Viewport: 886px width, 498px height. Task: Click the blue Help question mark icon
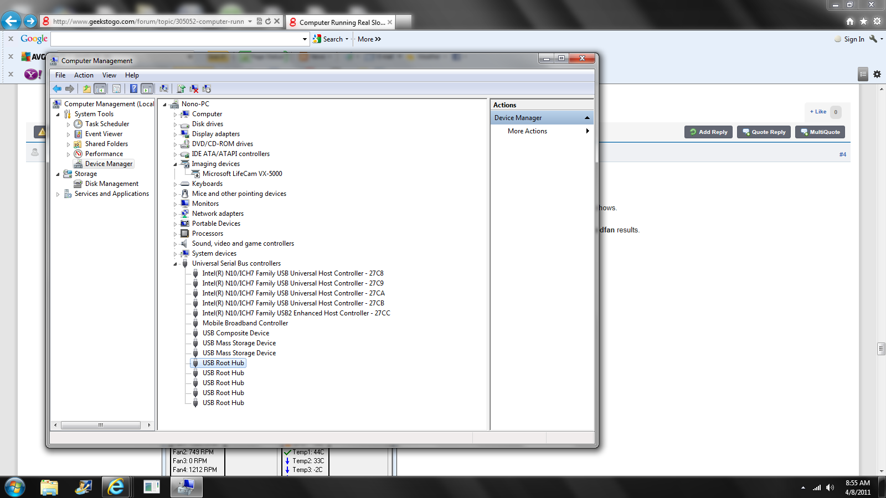click(133, 89)
